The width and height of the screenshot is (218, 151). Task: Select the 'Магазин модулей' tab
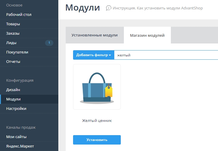pyautogui.click(x=147, y=35)
